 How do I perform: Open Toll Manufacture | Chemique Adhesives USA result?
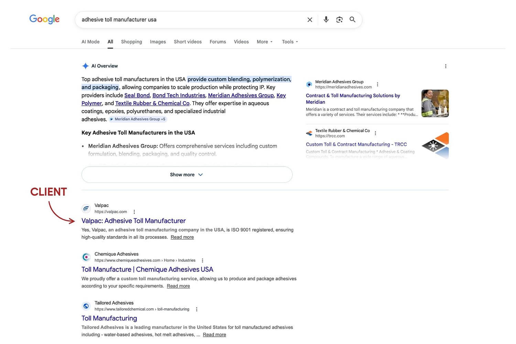click(147, 269)
